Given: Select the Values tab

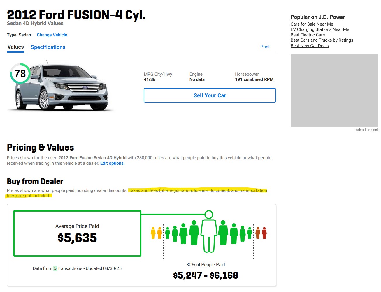Looking at the screenshot, I should 16,47.
